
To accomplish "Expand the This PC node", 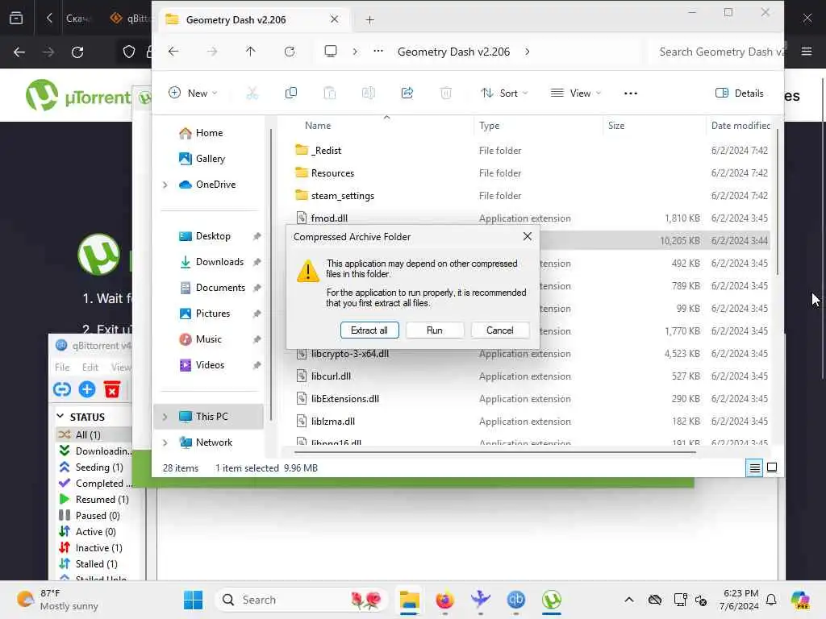I will [x=165, y=417].
